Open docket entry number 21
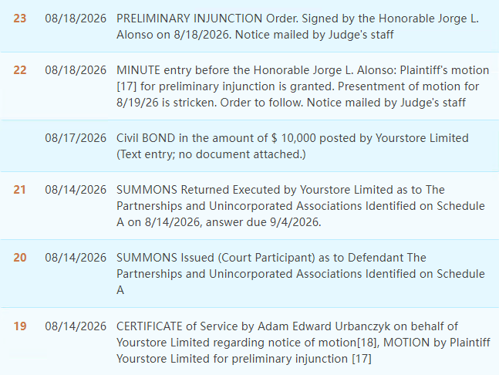Image resolution: width=499 pixels, height=375 pixels. pyautogui.click(x=19, y=190)
